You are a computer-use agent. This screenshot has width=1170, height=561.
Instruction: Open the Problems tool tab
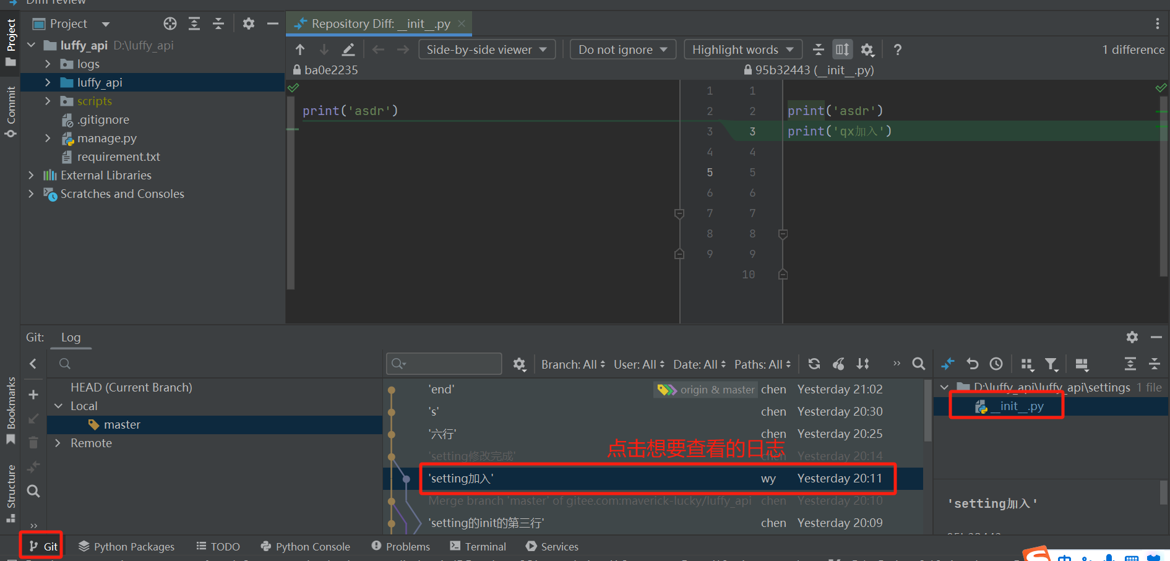pyautogui.click(x=401, y=547)
